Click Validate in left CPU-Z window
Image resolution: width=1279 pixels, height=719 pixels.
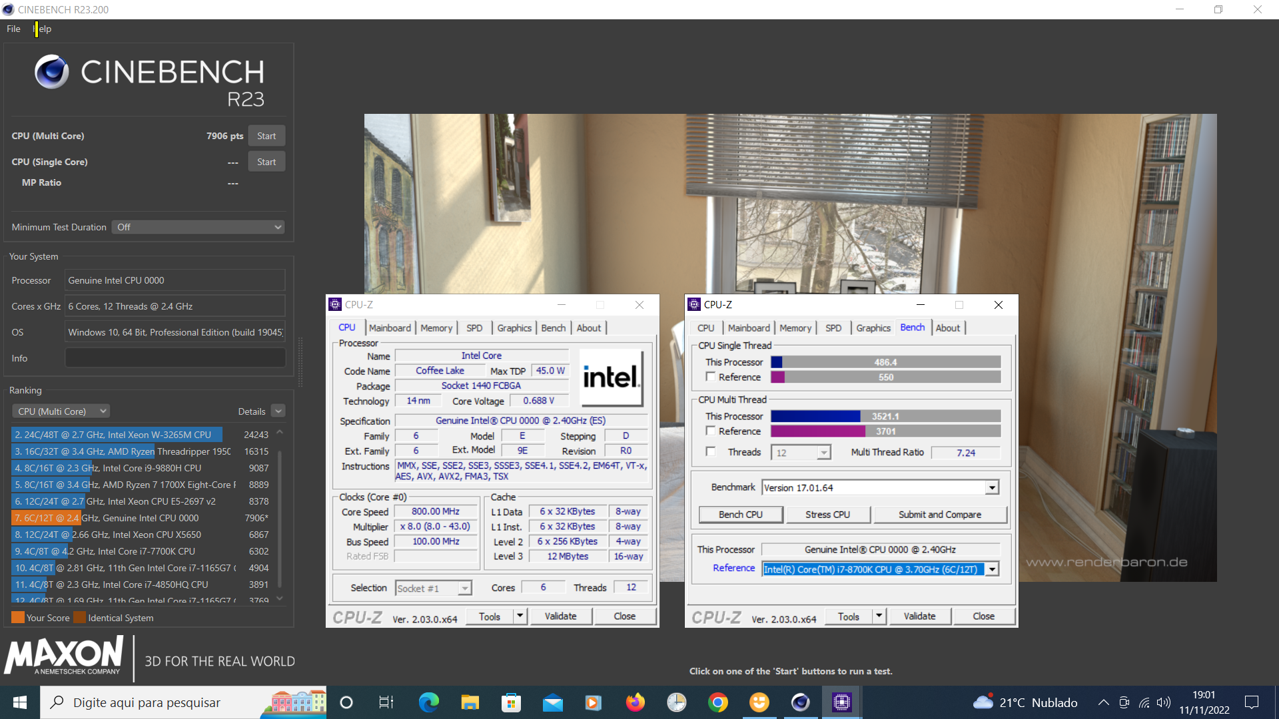point(560,616)
